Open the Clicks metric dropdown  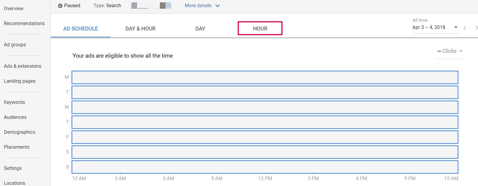pyautogui.click(x=450, y=51)
